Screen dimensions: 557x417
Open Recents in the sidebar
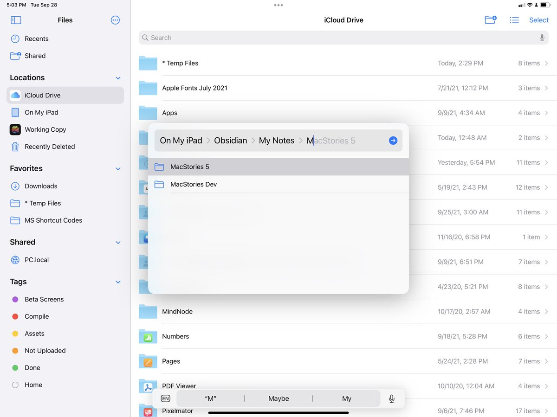point(65,39)
